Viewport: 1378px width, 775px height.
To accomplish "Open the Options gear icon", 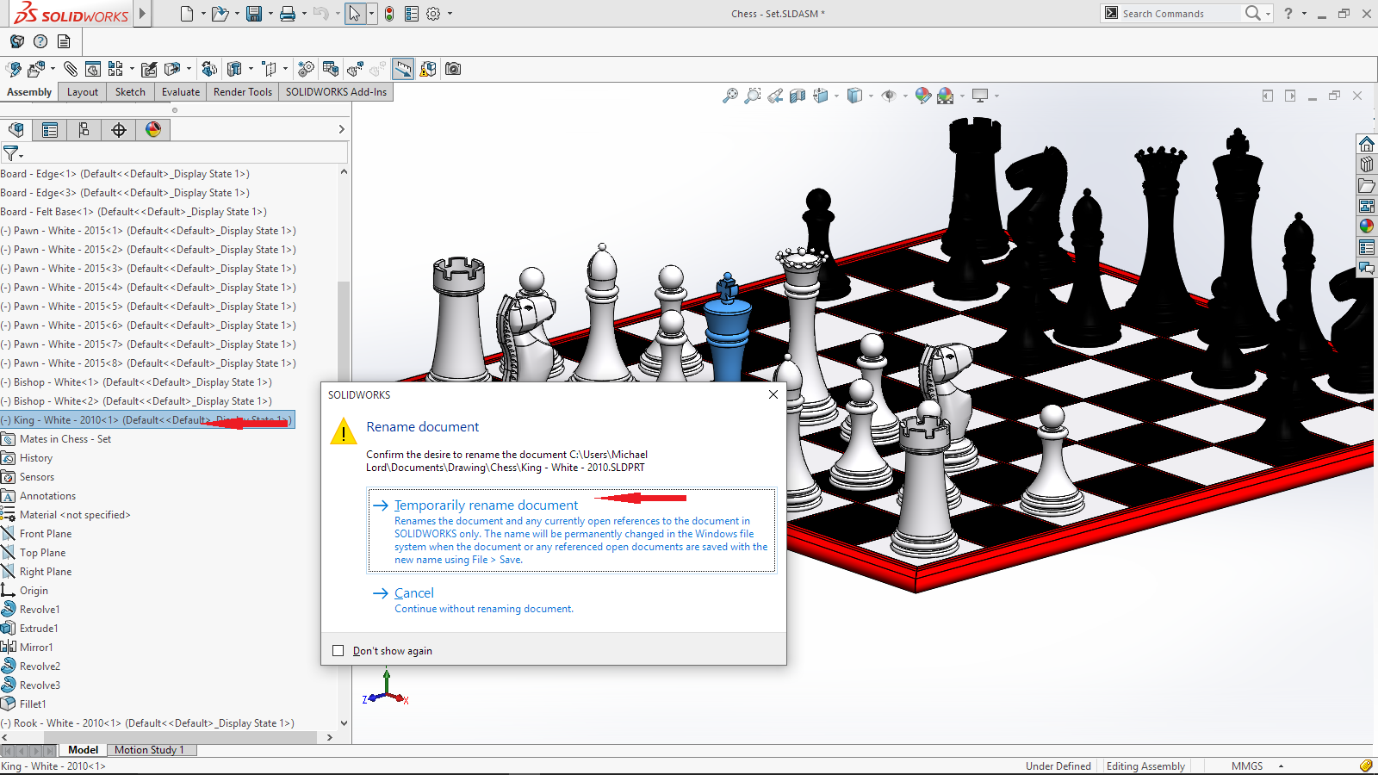I will 433,14.
